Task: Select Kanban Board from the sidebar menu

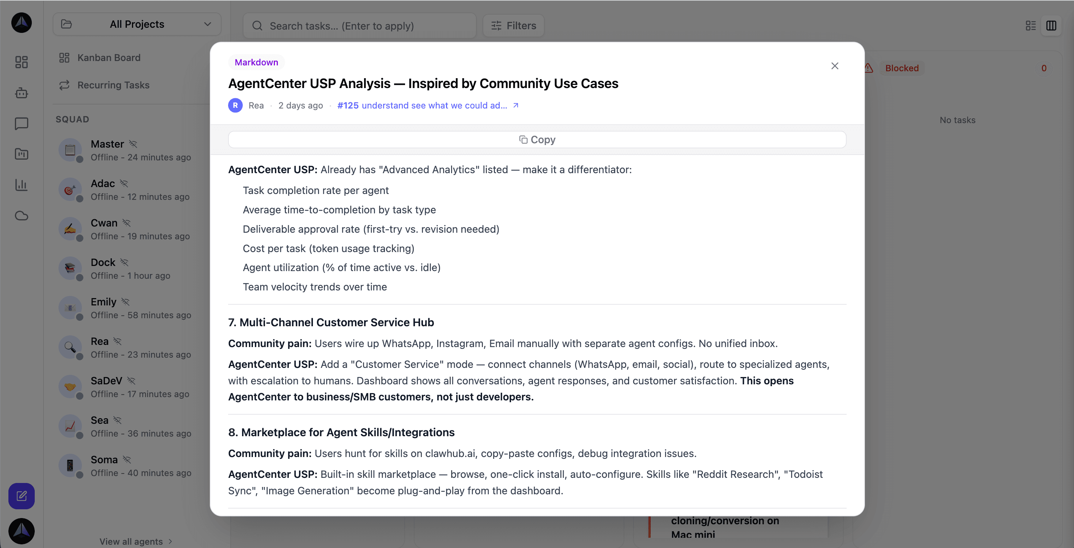Action: click(109, 57)
